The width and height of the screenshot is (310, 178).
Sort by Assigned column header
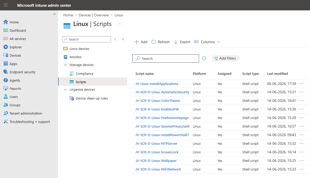[x=224, y=74]
